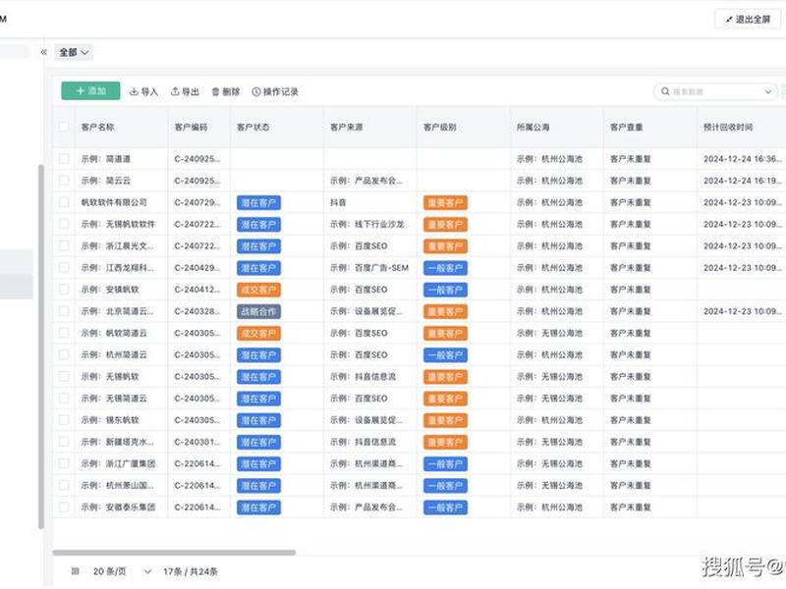
Task: Click the horizontal table scrollbar
Action: [174, 553]
